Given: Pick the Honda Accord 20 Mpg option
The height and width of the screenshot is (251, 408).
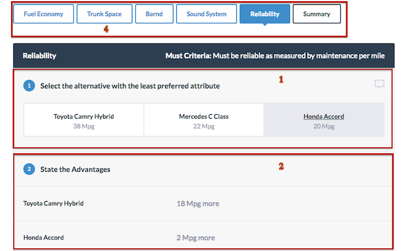Looking at the screenshot, I should pos(324,120).
